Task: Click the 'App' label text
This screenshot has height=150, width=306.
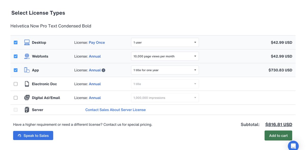Action: (35, 70)
